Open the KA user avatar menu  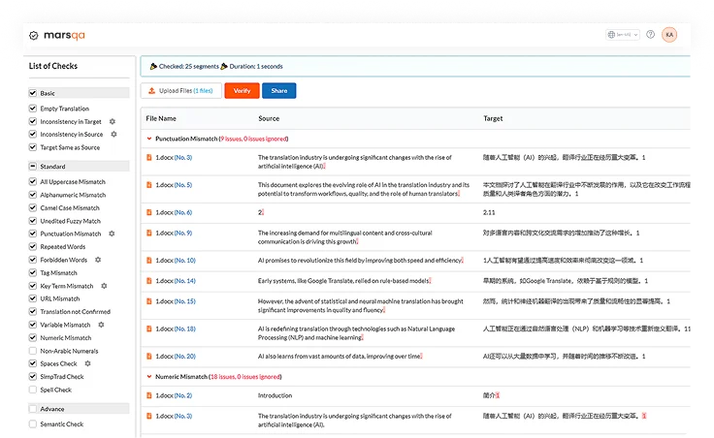point(669,35)
